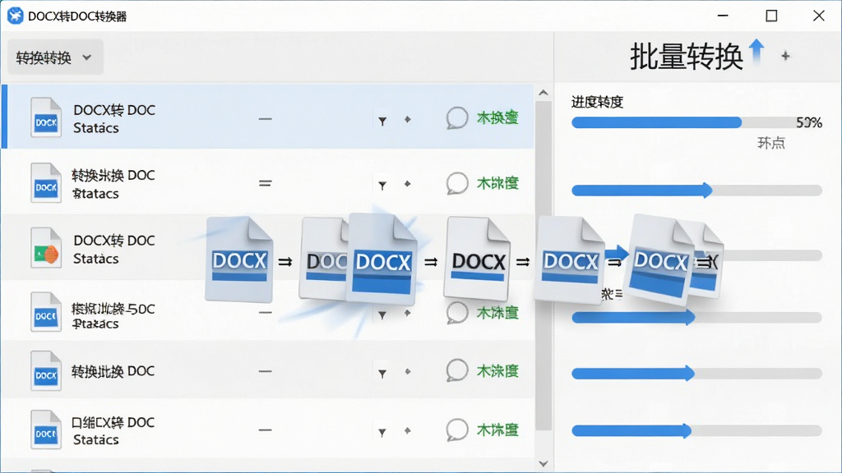The height and width of the screenshot is (473, 842).
Task: Click the orange image file icon in third row
Action: coord(46,248)
